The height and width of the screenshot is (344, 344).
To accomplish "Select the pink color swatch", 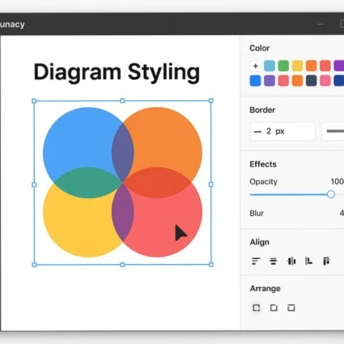I will pyautogui.click(x=325, y=80).
